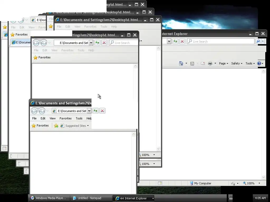The height and width of the screenshot is (202, 270).
Task: Click grayed Tools menu in middle d.html window
Action: (81, 50)
